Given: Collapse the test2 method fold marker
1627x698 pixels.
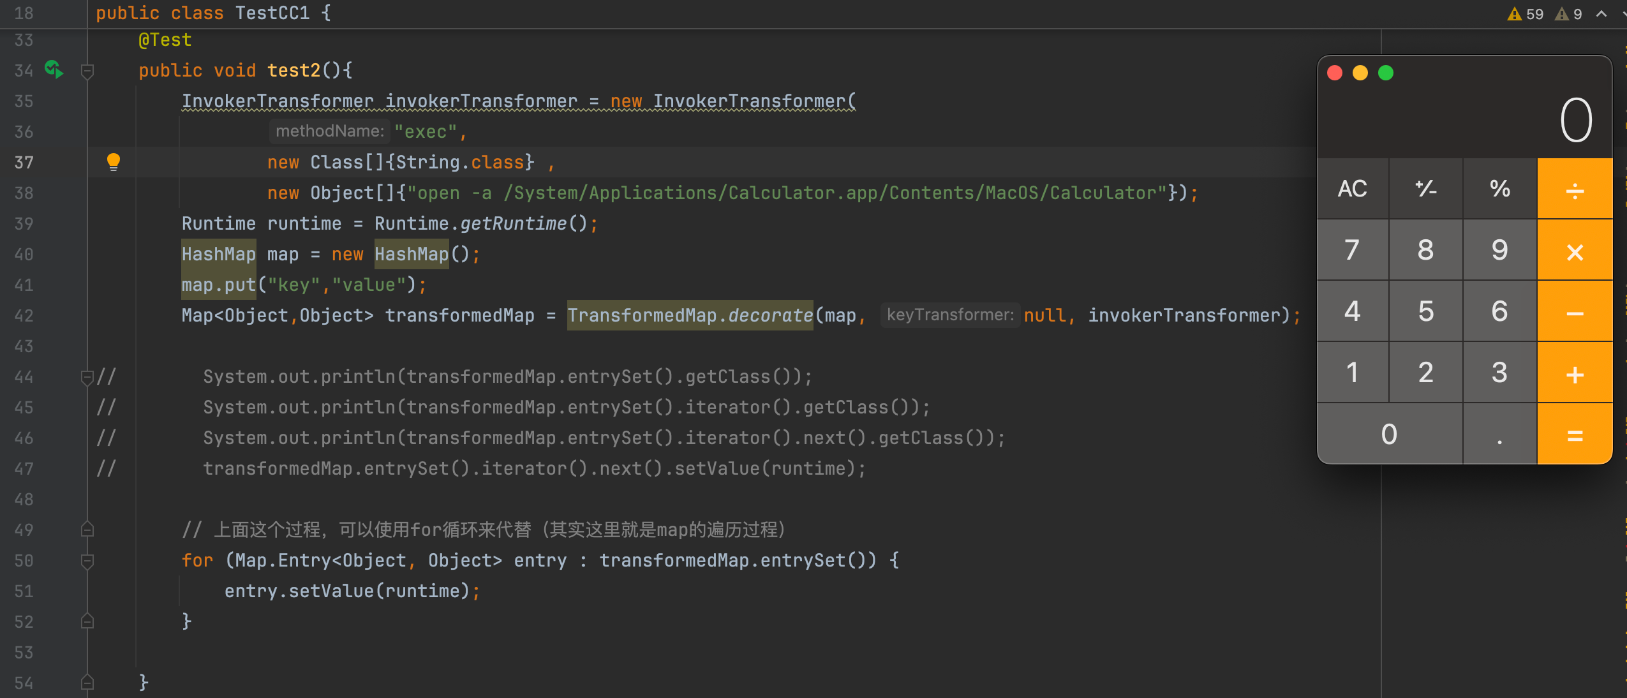Looking at the screenshot, I should (88, 71).
